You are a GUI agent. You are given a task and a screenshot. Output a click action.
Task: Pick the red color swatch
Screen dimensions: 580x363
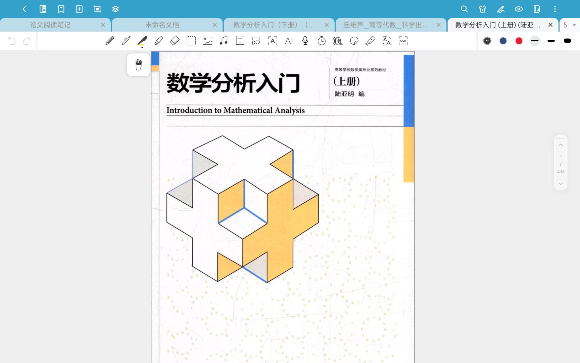pos(519,41)
